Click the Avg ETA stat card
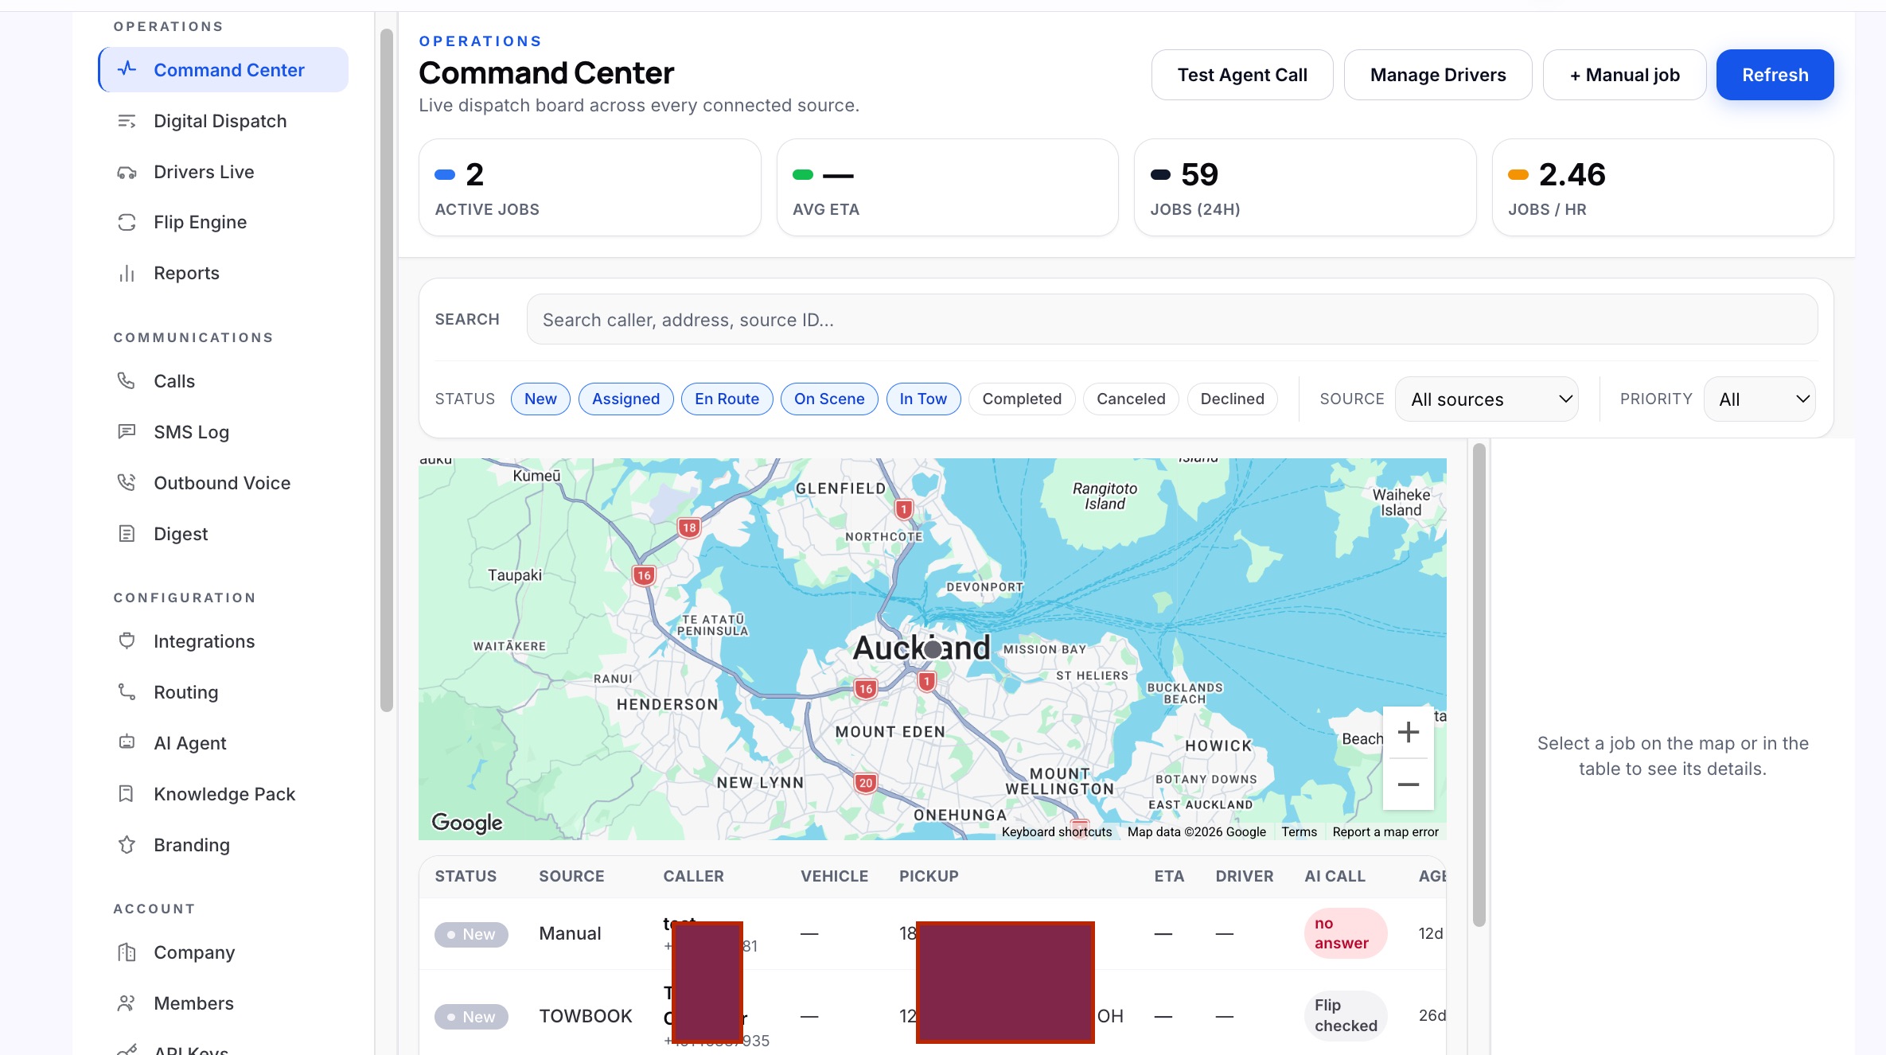Image resolution: width=1886 pixels, height=1055 pixels. click(x=947, y=187)
